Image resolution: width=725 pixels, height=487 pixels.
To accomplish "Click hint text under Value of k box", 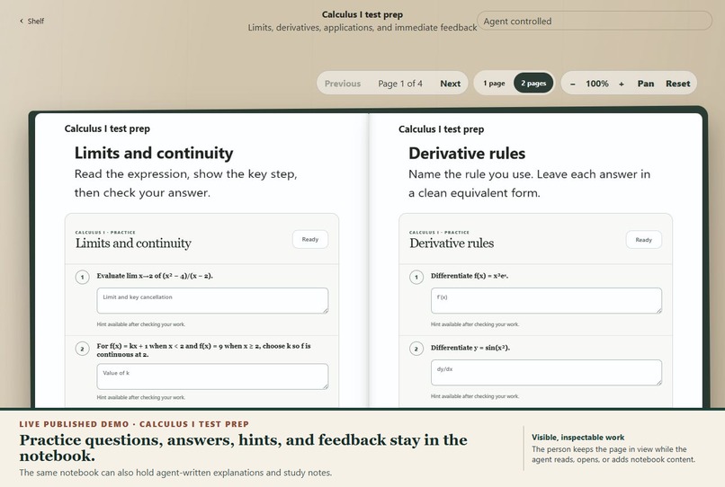I will pos(141,397).
